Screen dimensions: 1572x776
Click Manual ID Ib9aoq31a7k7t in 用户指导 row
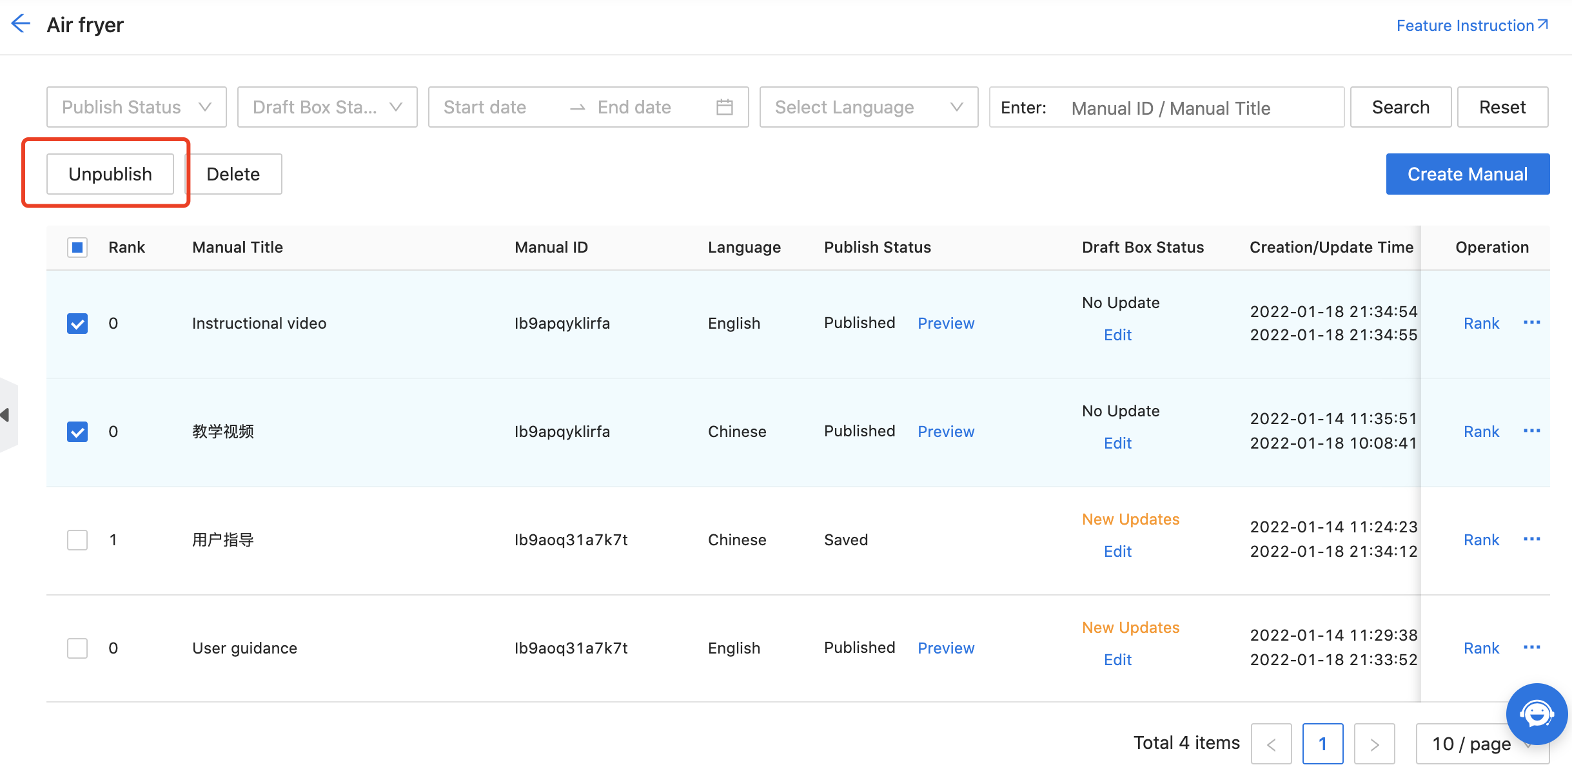[x=571, y=539]
